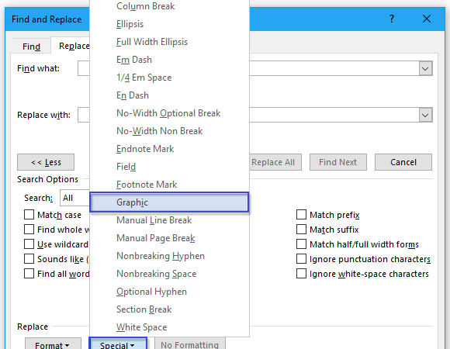
Task: Choose Footnote Mark menu item
Action: click(169, 185)
